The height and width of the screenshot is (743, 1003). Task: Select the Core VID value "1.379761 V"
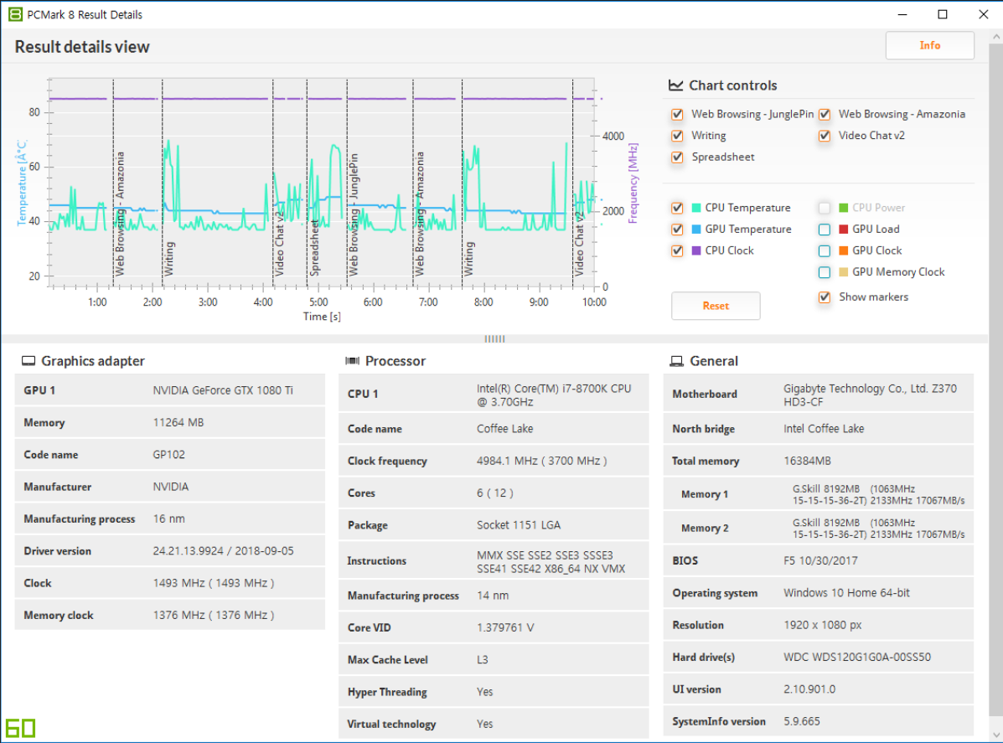[x=505, y=628]
